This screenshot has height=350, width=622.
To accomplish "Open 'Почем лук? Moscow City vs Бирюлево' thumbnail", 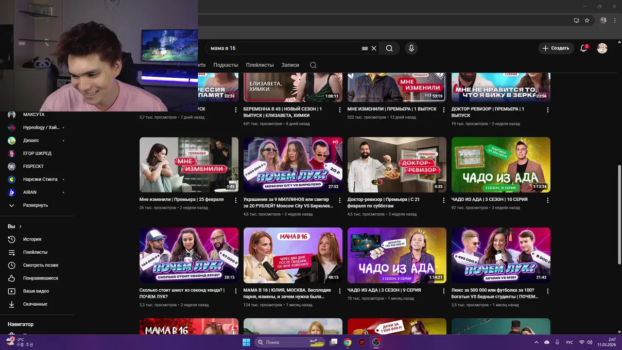I will tap(293, 165).
